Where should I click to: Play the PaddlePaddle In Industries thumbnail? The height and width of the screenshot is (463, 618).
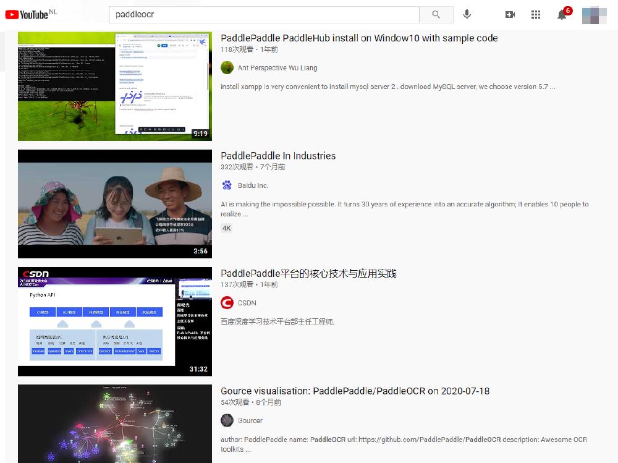point(115,204)
